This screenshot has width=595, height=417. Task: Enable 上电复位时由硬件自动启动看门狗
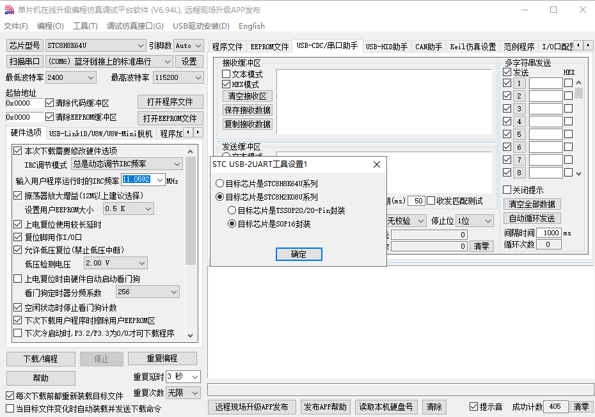point(17,279)
